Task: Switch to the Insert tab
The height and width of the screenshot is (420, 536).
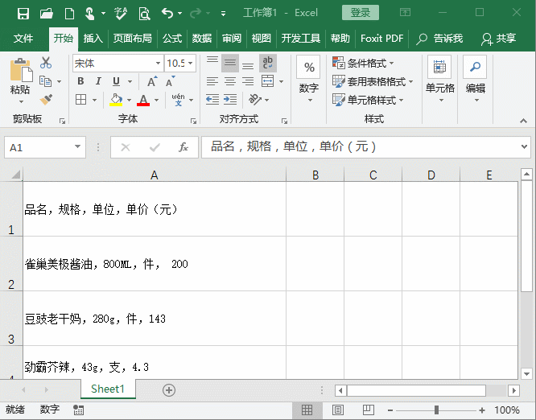Action: coord(93,39)
